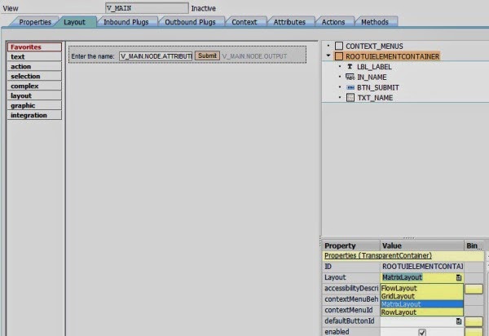This screenshot has height=336, width=489.
Task: Switch to the Context tab
Action: click(x=244, y=22)
